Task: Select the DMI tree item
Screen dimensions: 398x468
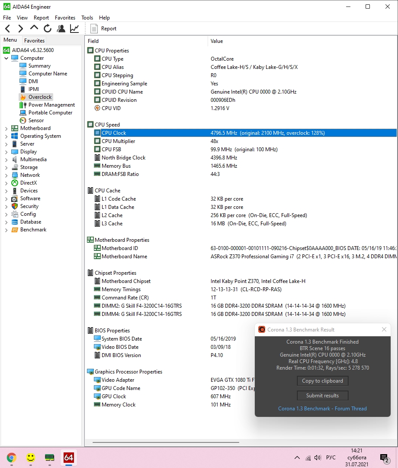Action: tap(33, 81)
